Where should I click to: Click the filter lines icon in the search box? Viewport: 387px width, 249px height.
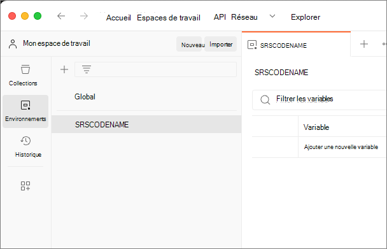coord(87,69)
